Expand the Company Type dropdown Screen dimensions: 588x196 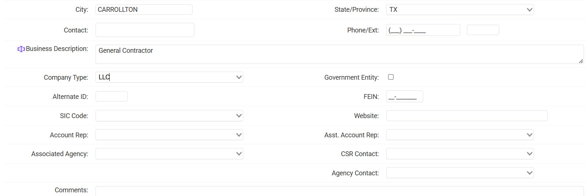point(169,77)
